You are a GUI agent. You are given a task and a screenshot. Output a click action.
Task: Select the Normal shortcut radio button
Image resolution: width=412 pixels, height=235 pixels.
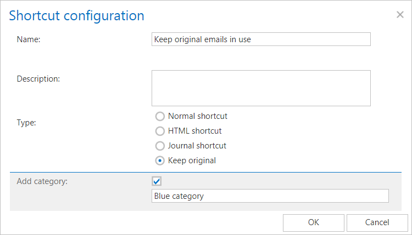(x=160, y=116)
